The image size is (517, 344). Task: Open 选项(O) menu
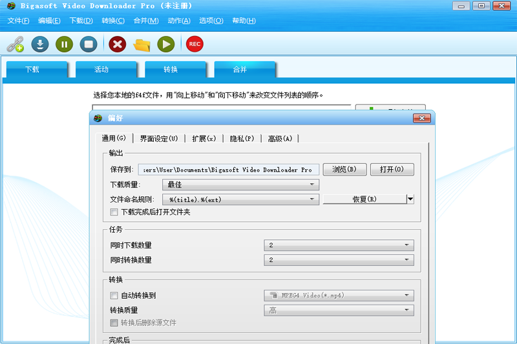click(211, 21)
